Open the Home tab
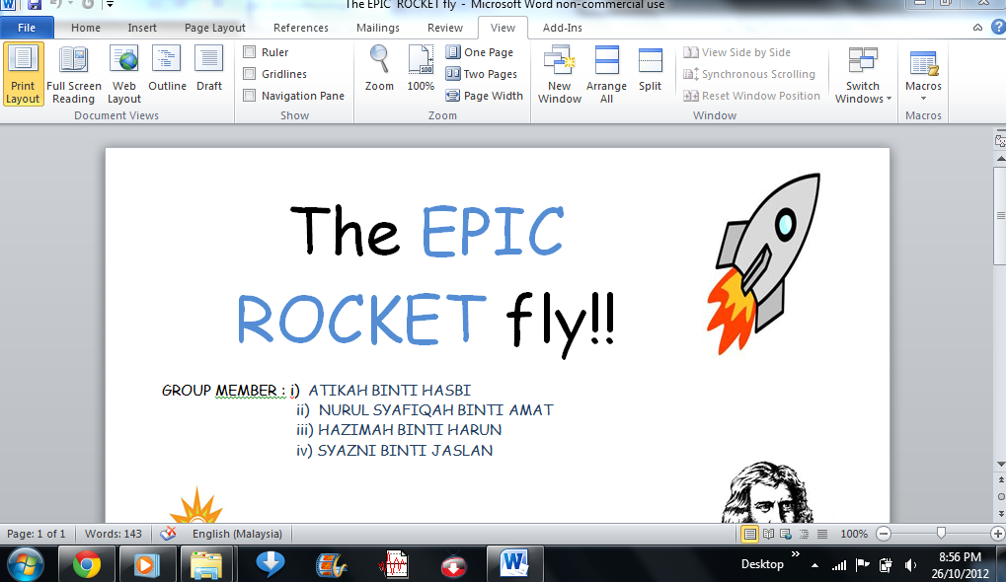 click(85, 28)
